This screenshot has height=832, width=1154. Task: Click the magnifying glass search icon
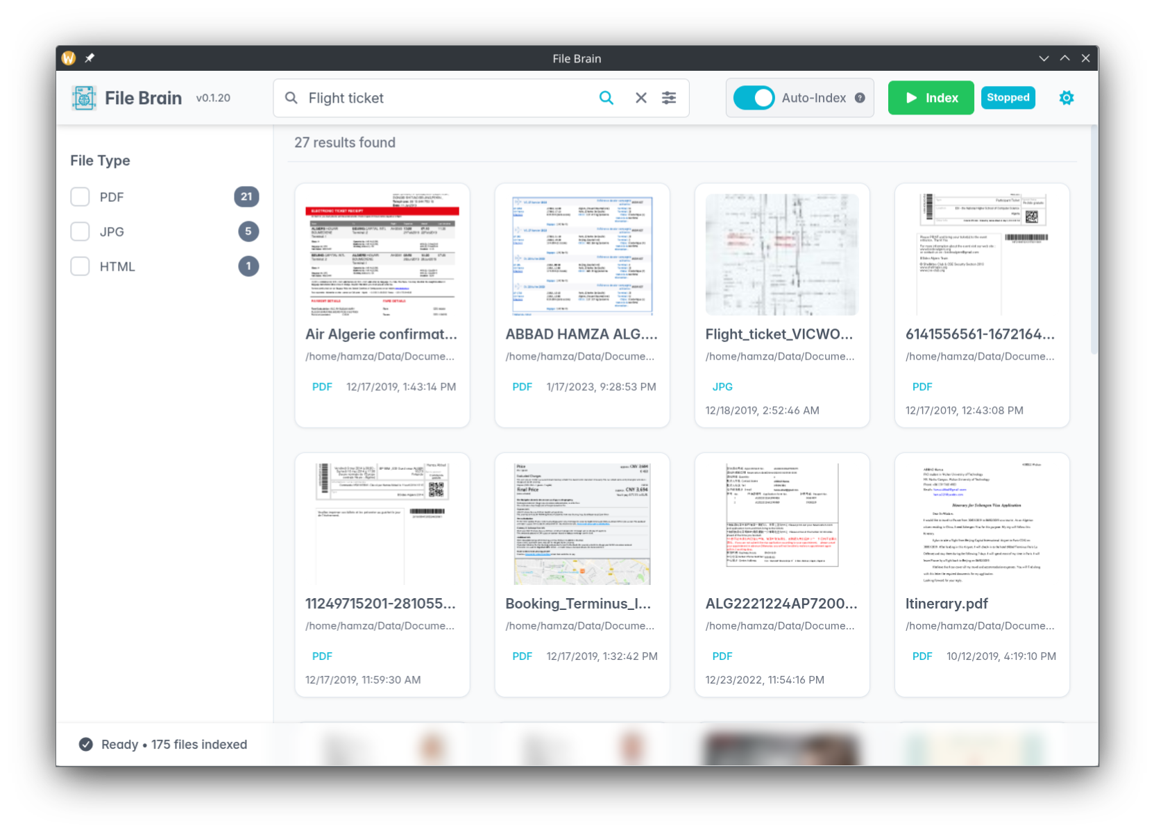pos(606,98)
